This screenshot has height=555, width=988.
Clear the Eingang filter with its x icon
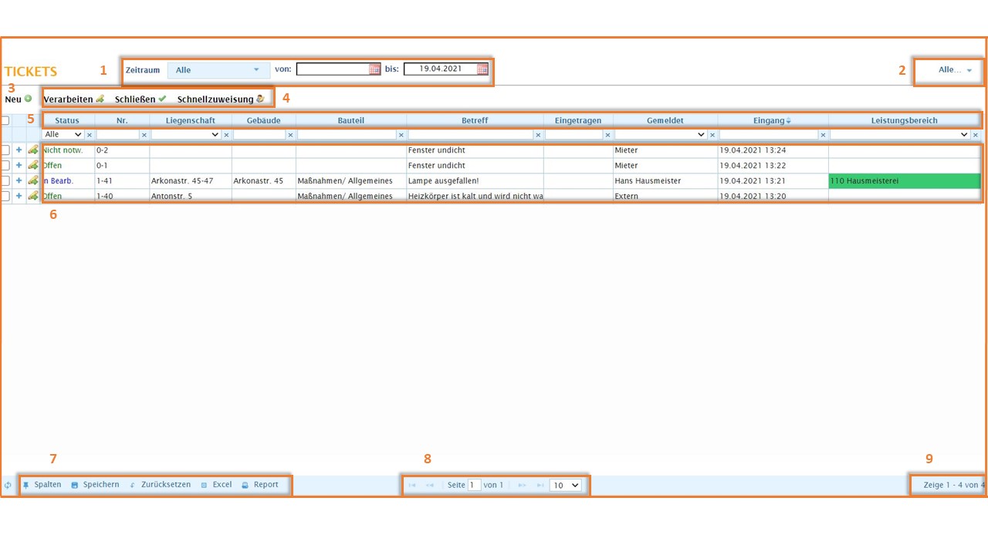click(x=823, y=135)
